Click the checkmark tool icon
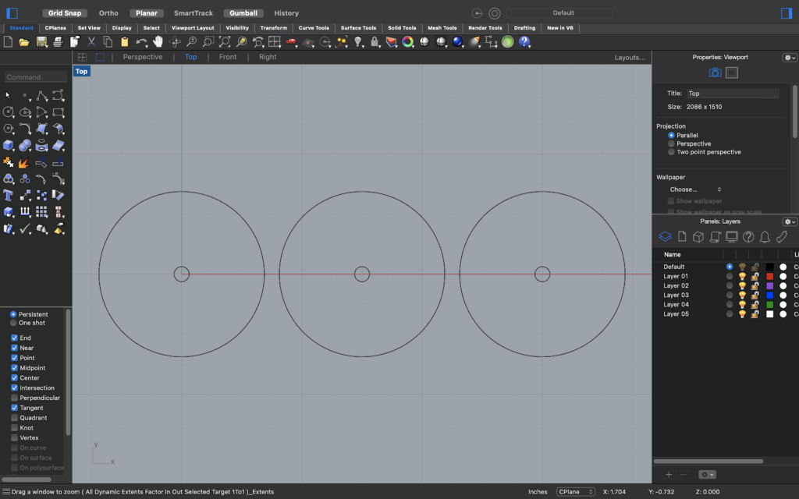 pos(25,229)
